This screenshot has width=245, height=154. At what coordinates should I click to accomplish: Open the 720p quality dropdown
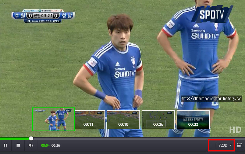223,145
